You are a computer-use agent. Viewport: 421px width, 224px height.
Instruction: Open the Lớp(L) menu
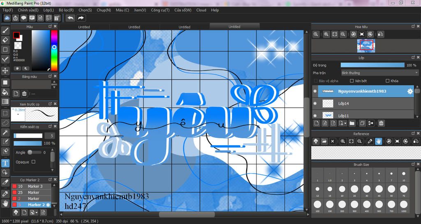click(49, 10)
